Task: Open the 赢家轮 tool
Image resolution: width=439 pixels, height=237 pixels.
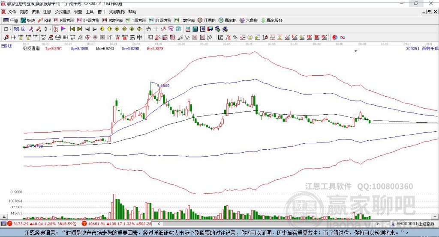Action: click(228, 21)
